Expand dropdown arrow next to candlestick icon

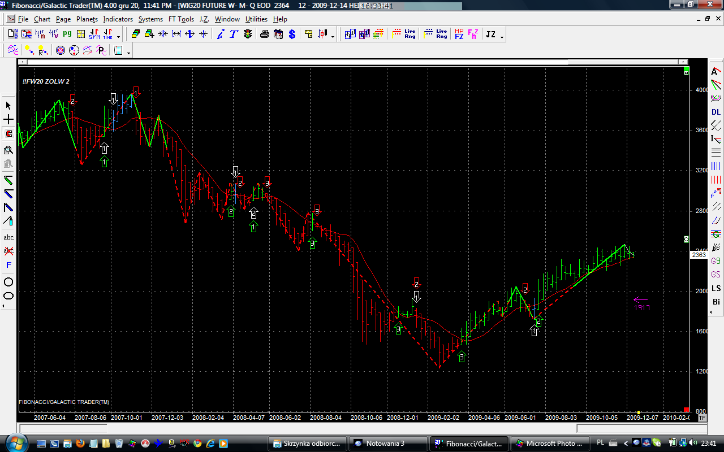(x=333, y=37)
